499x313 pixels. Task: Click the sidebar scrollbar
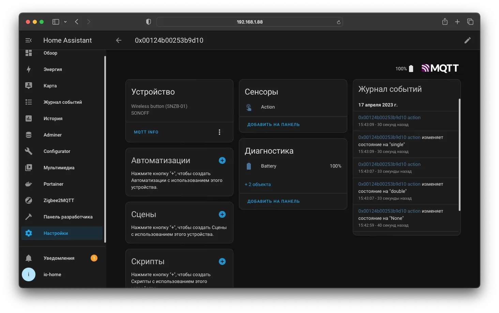[105, 149]
